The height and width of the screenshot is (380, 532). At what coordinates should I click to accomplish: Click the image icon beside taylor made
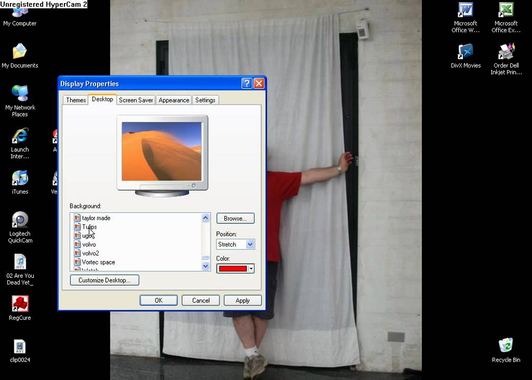click(x=77, y=218)
